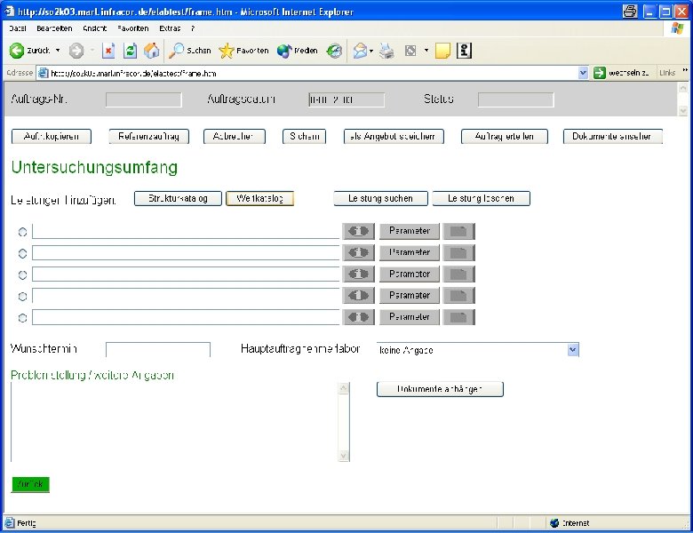Click the Dokumente ansehen button

click(612, 137)
